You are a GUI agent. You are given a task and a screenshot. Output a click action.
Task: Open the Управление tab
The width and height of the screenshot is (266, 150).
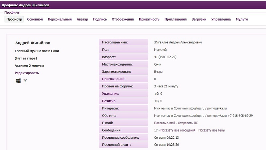pos(221,19)
